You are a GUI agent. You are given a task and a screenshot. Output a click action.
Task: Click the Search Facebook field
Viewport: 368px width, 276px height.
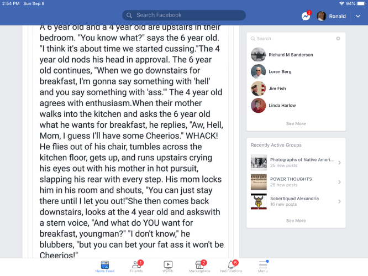(x=184, y=15)
